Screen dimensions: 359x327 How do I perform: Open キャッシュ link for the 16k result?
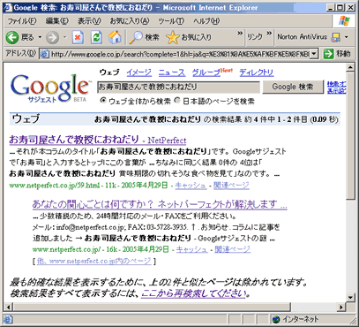point(192,249)
